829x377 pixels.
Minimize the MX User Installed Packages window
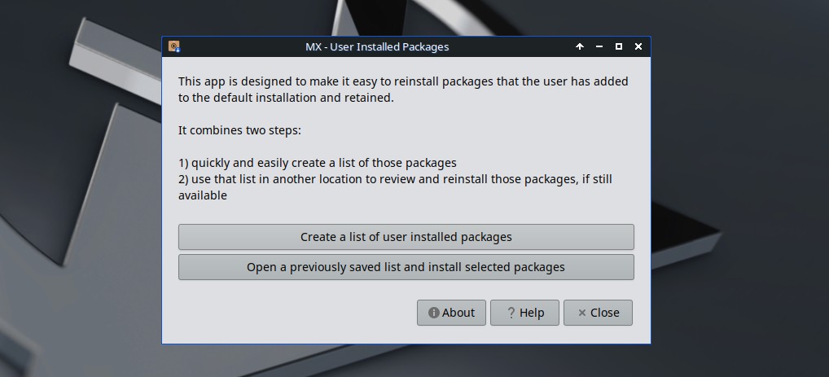pos(599,46)
